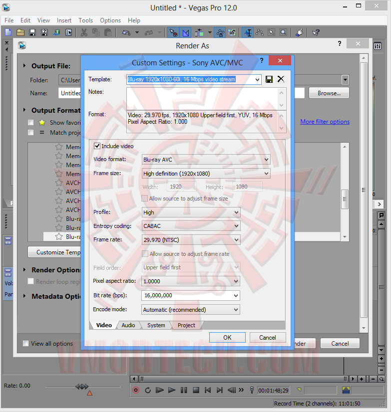
Task: Click the Copy toolbar icon
Action: 96,32
